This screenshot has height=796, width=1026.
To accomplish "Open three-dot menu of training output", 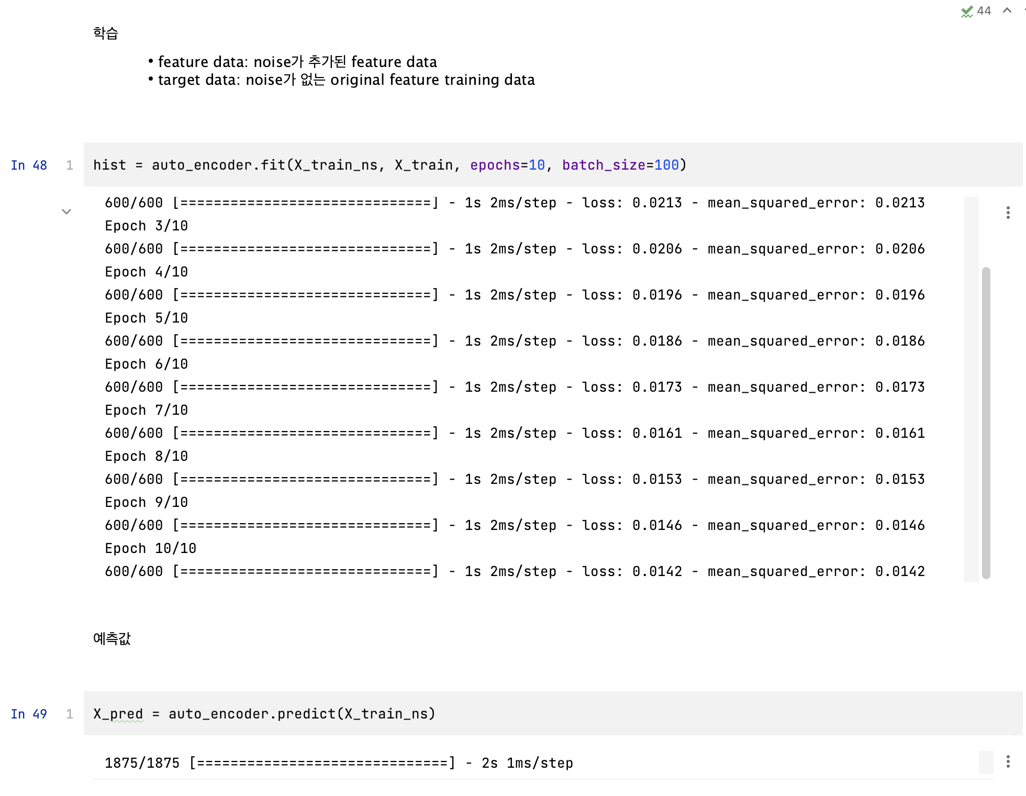I will (1008, 213).
